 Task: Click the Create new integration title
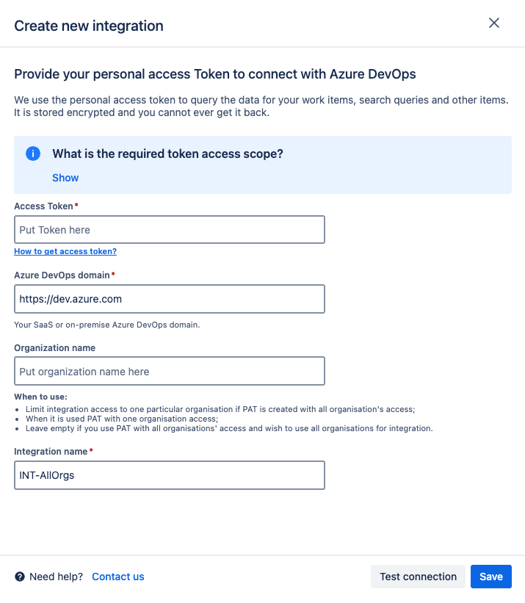coord(89,26)
